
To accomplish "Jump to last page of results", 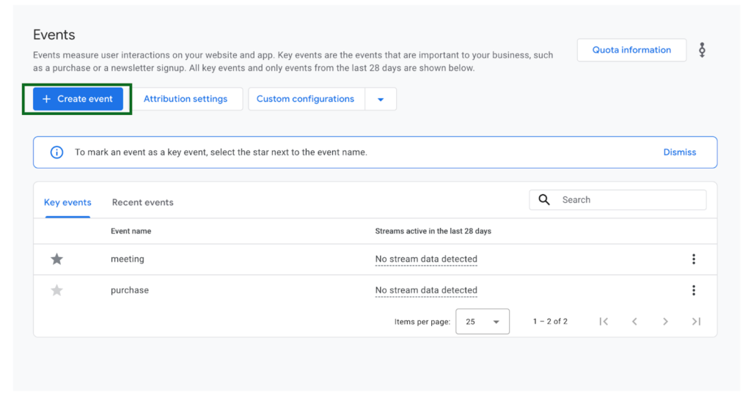I will (x=696, y=321).
